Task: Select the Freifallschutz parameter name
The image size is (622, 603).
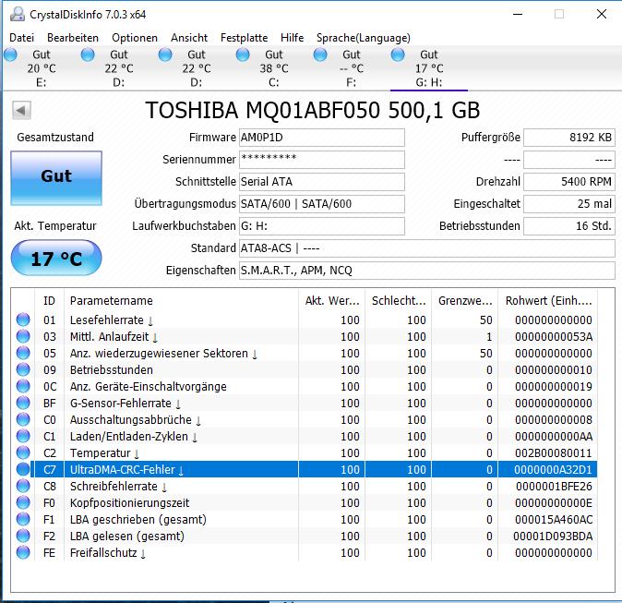Action: 103,553
